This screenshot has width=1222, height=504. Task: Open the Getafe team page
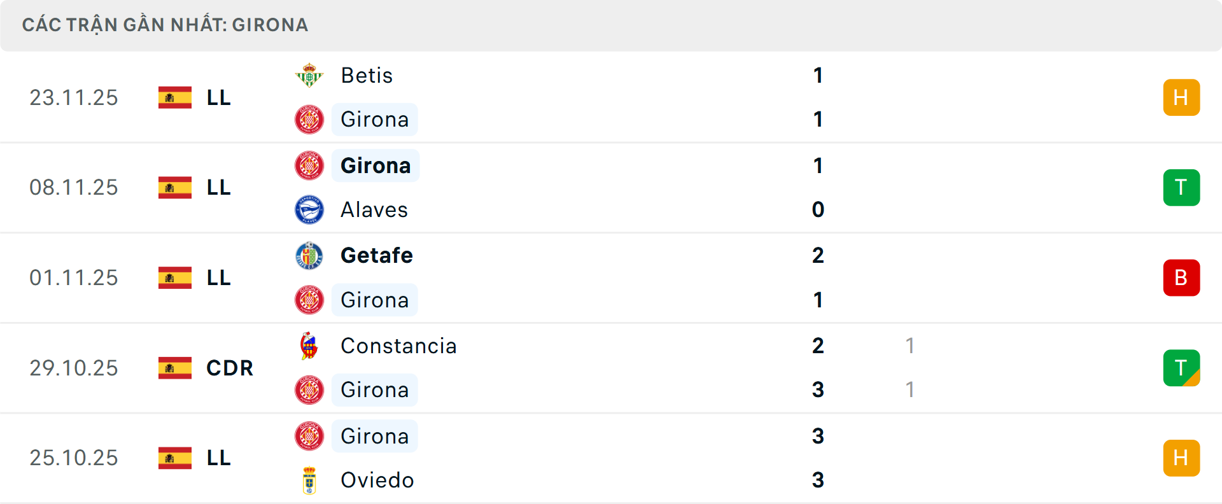click(377, 255)
